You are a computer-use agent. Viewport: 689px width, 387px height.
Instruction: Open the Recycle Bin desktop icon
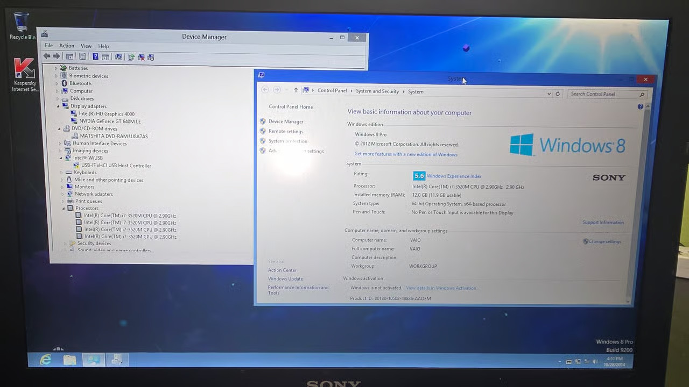tap(22, 26)
